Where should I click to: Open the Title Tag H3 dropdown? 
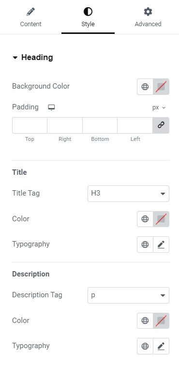coord(128,194)
